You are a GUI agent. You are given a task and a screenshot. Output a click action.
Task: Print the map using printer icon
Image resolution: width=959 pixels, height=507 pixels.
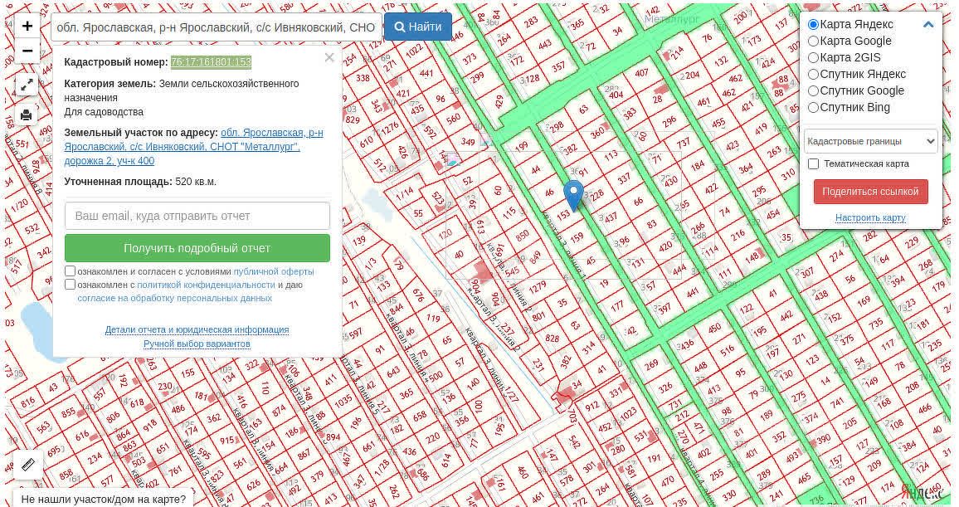click(27, 115)
